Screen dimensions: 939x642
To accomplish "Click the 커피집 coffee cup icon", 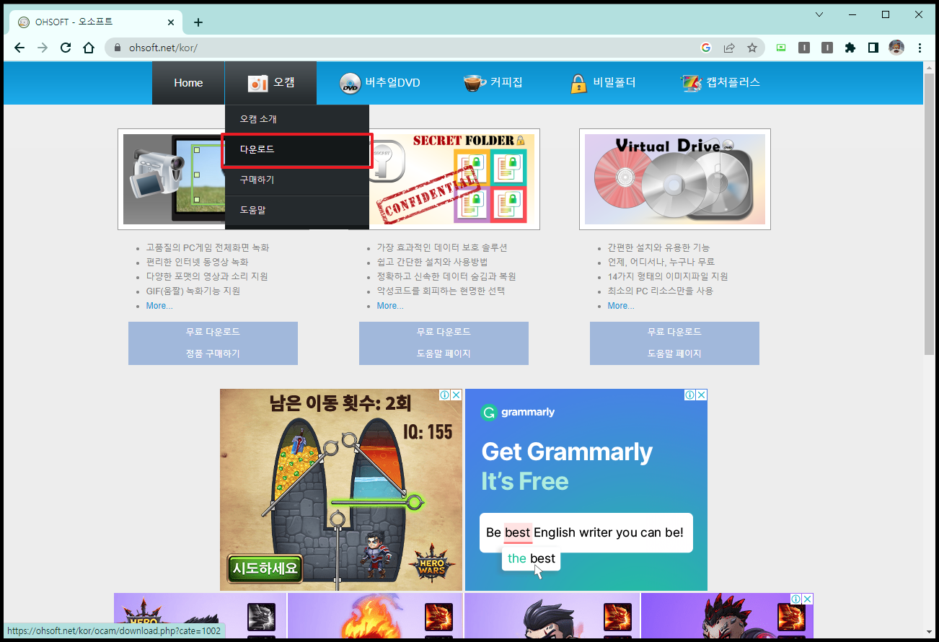I will point(474,83).
